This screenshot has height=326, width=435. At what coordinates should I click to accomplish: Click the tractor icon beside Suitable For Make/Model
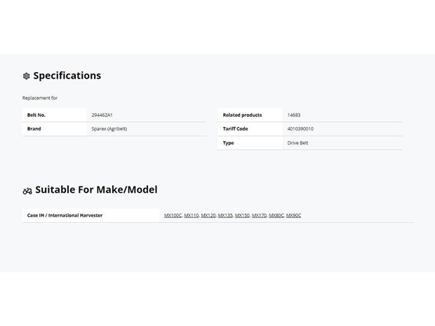[x=27, y=191]
